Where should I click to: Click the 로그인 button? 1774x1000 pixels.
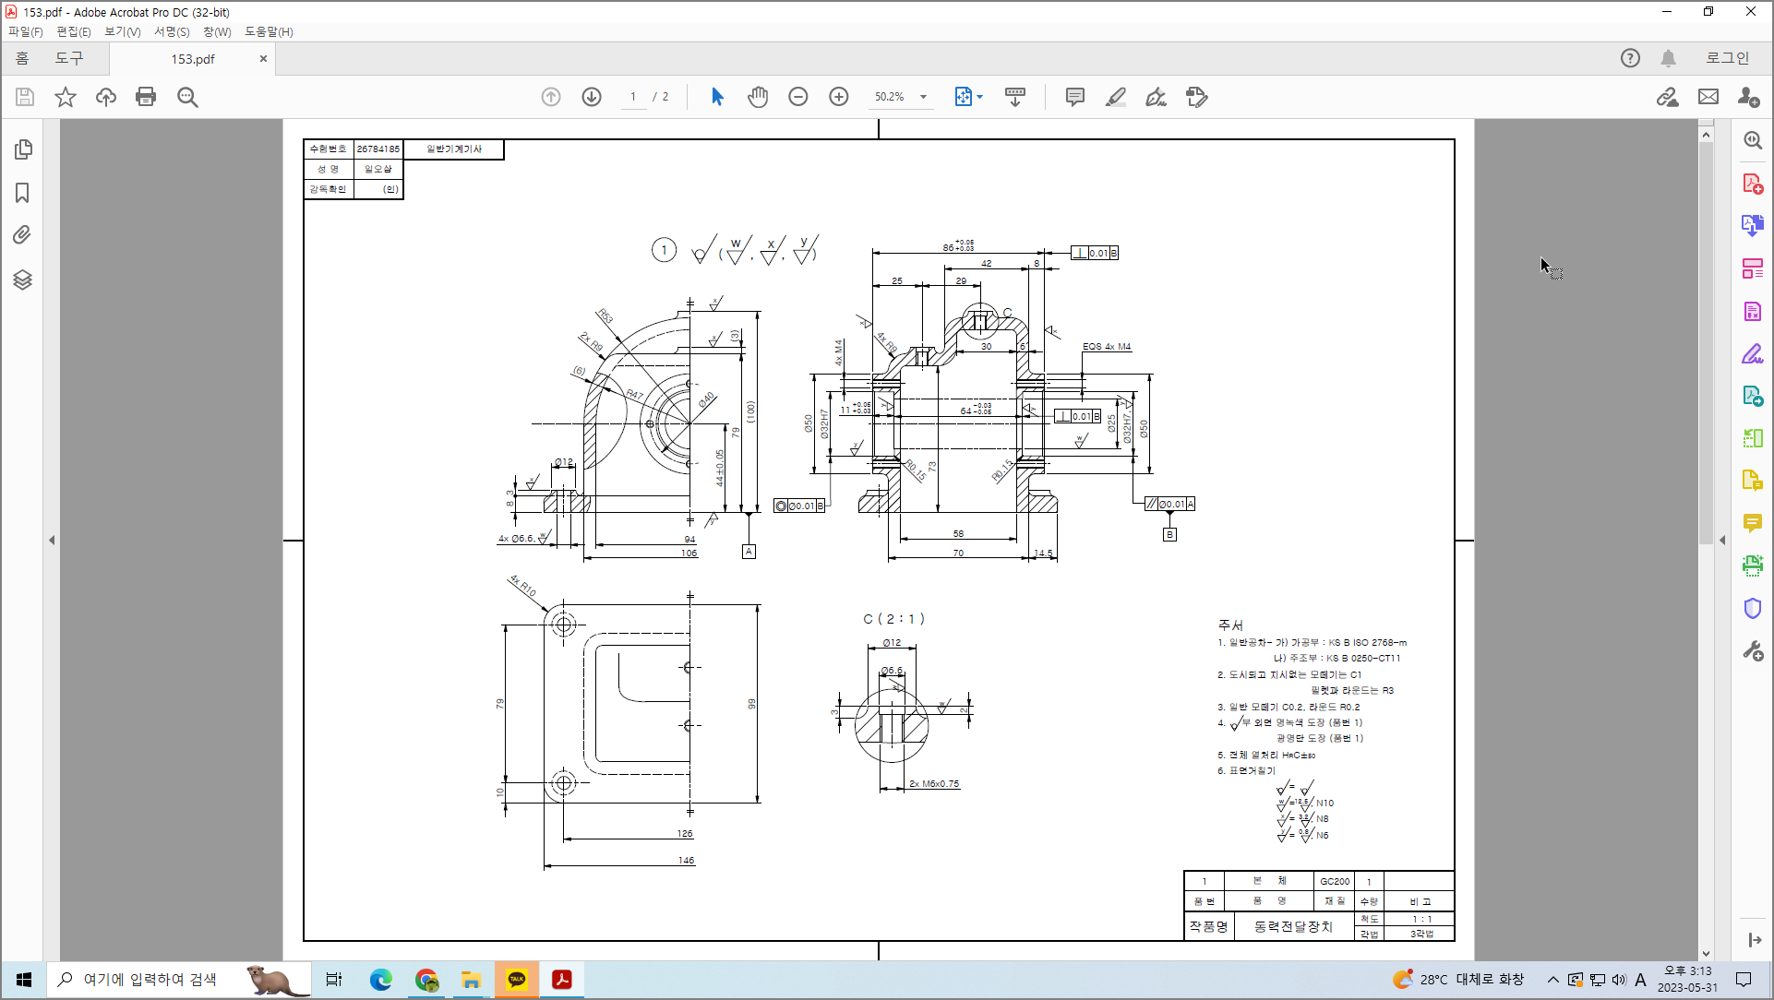coord(1727,58)
